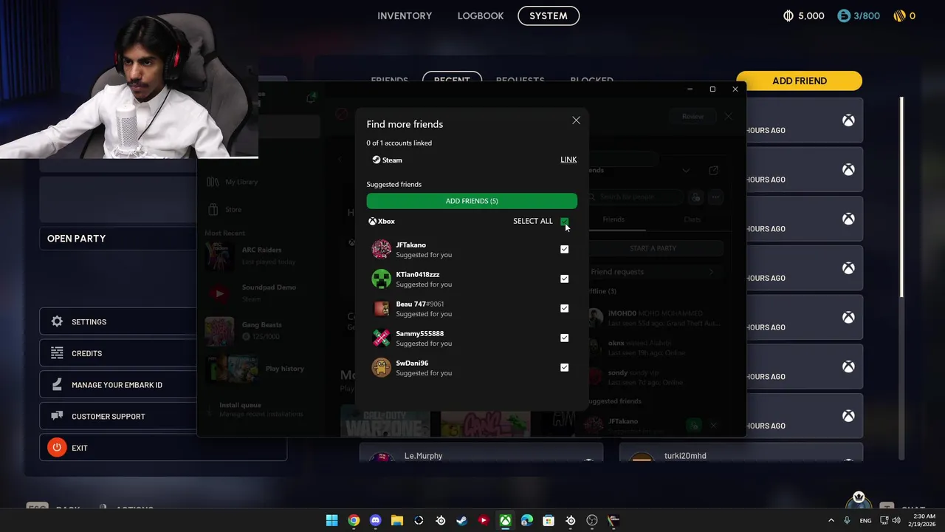
Task: Open Steam from the taskbar
Action: pos(461,521)
